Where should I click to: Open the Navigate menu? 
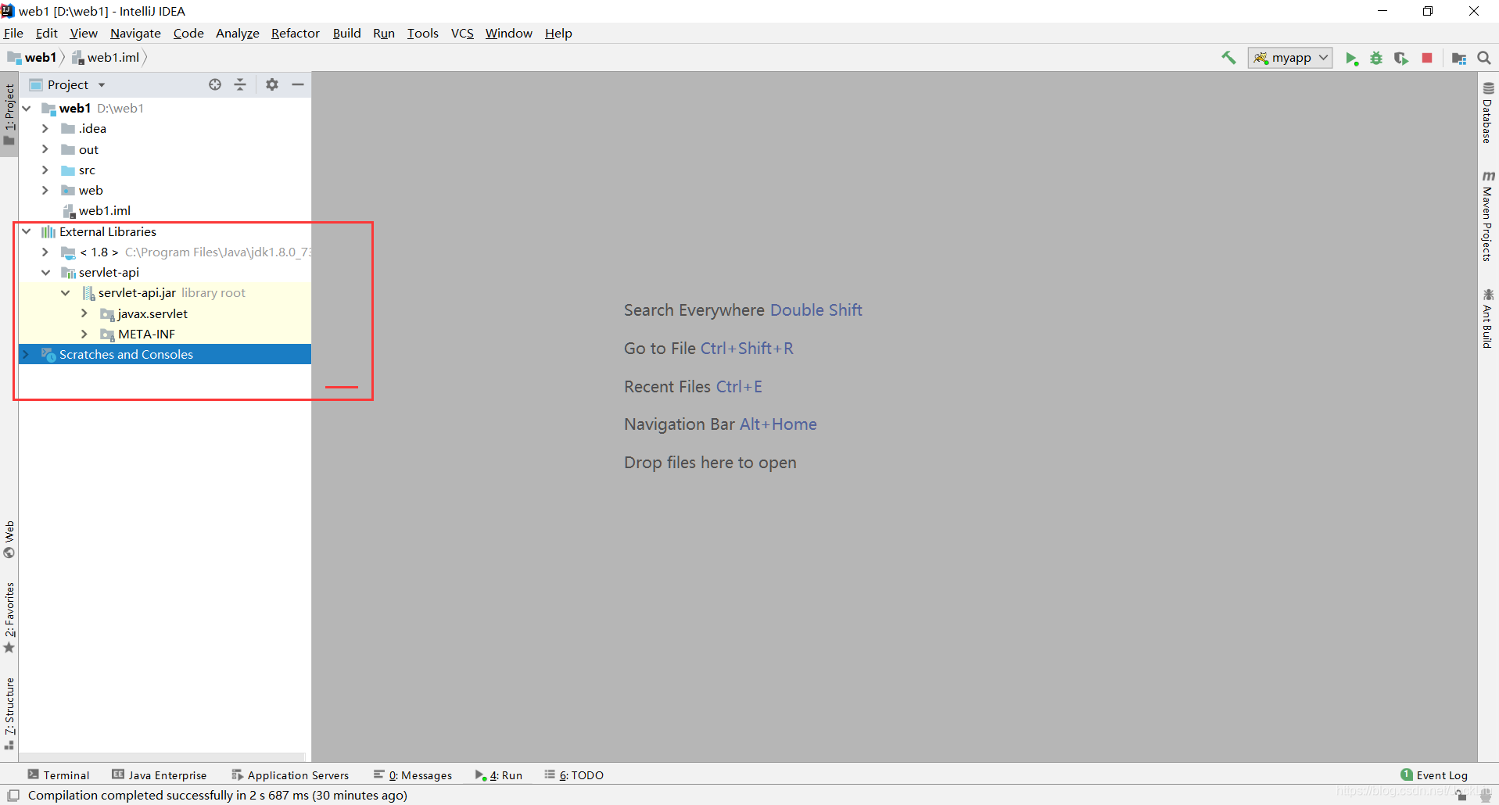click(135, 33)
